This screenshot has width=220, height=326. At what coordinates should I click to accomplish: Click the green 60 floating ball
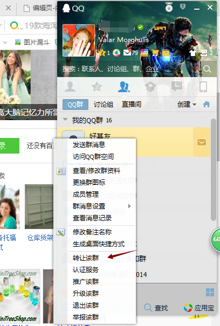[215, 239]
